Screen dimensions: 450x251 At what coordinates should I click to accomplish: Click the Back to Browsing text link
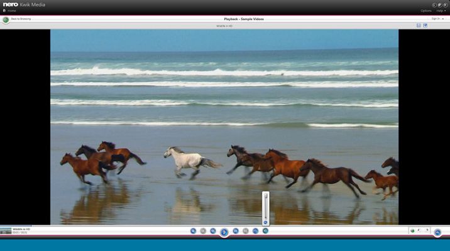click(21, 19)
